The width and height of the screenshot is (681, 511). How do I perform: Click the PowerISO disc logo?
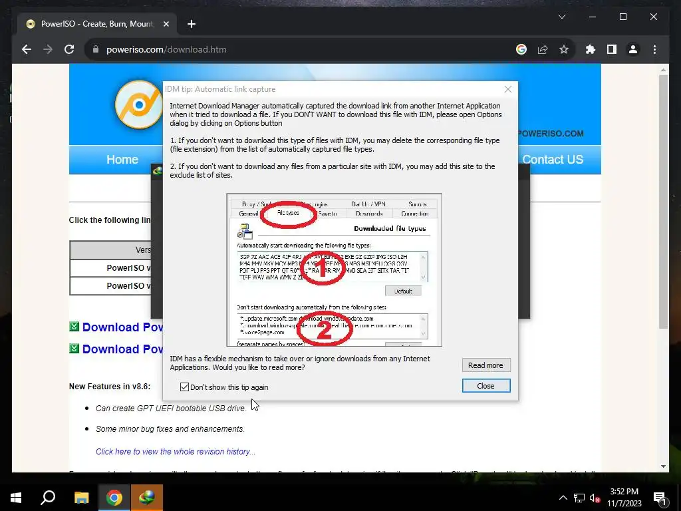(138, 104)
